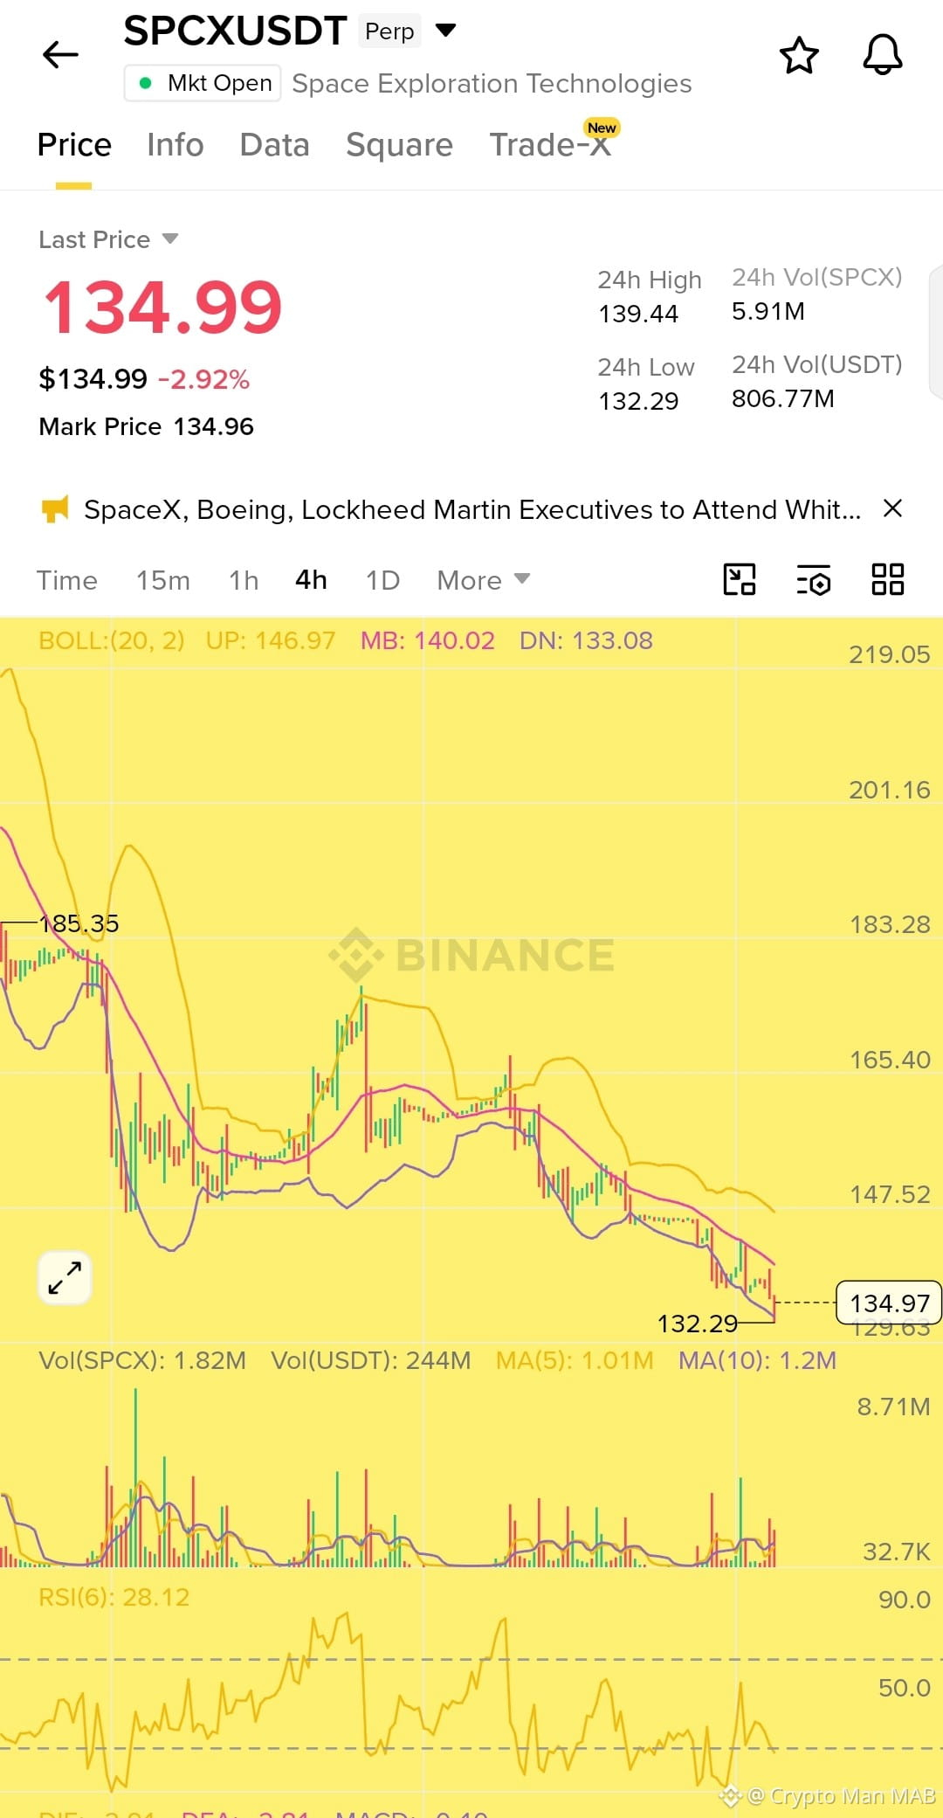Select the 15m chart interval

pyautogui.click(x=163, y=580)
